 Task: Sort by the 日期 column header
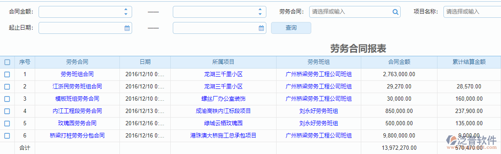145,62
